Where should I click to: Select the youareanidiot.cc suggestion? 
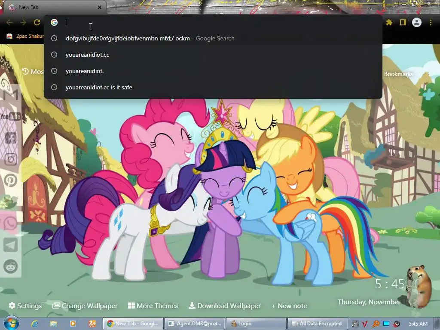click(x=213, y=55)
